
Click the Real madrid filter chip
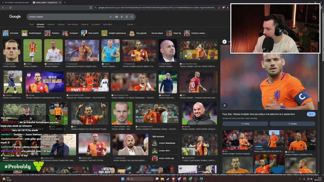click(x=90, y=33)
